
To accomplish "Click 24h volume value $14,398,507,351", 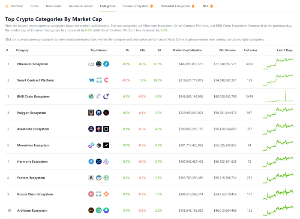I will click(x=225, y=80).
